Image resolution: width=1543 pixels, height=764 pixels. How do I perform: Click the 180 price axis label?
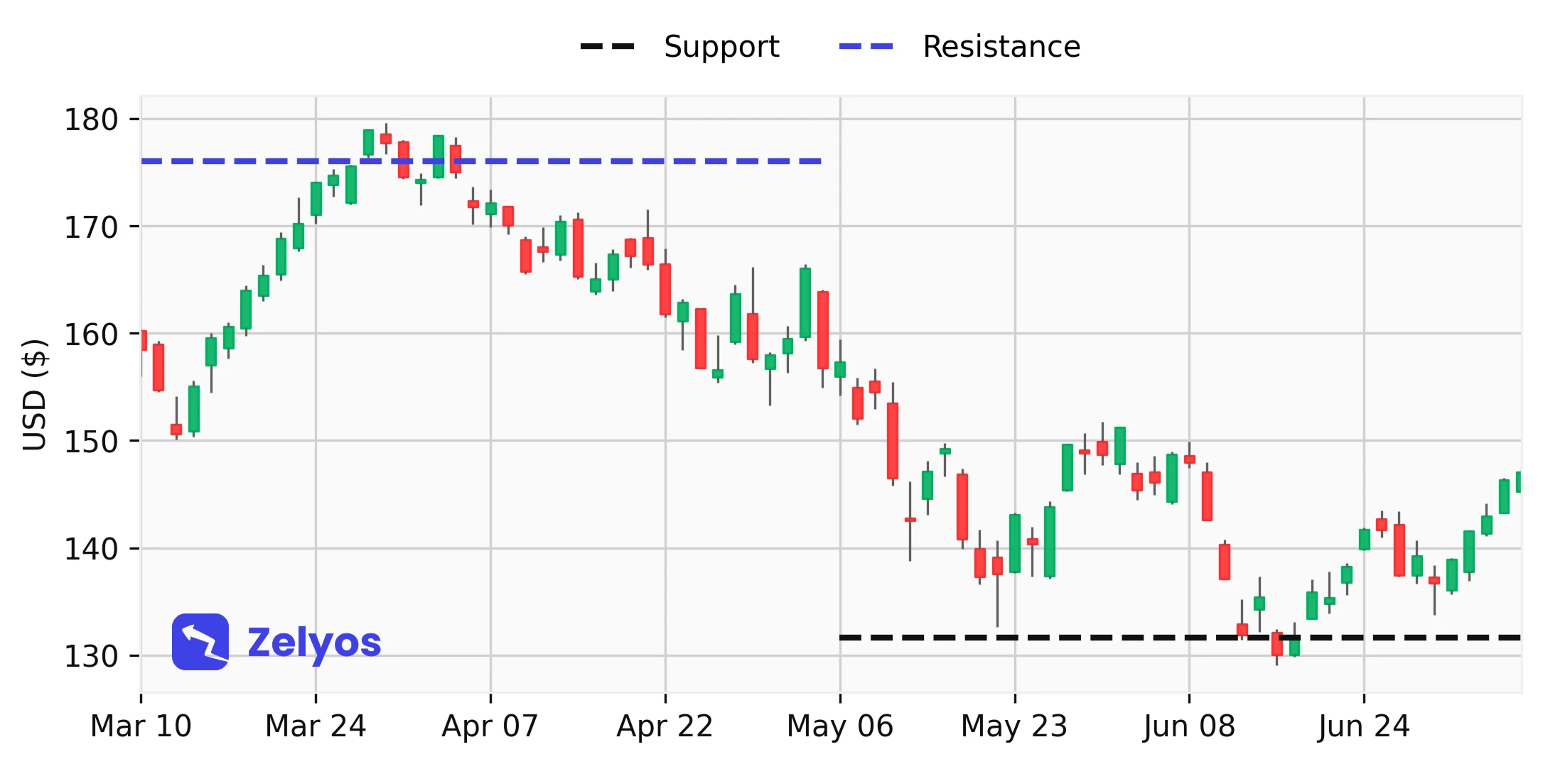pos(91,120)
